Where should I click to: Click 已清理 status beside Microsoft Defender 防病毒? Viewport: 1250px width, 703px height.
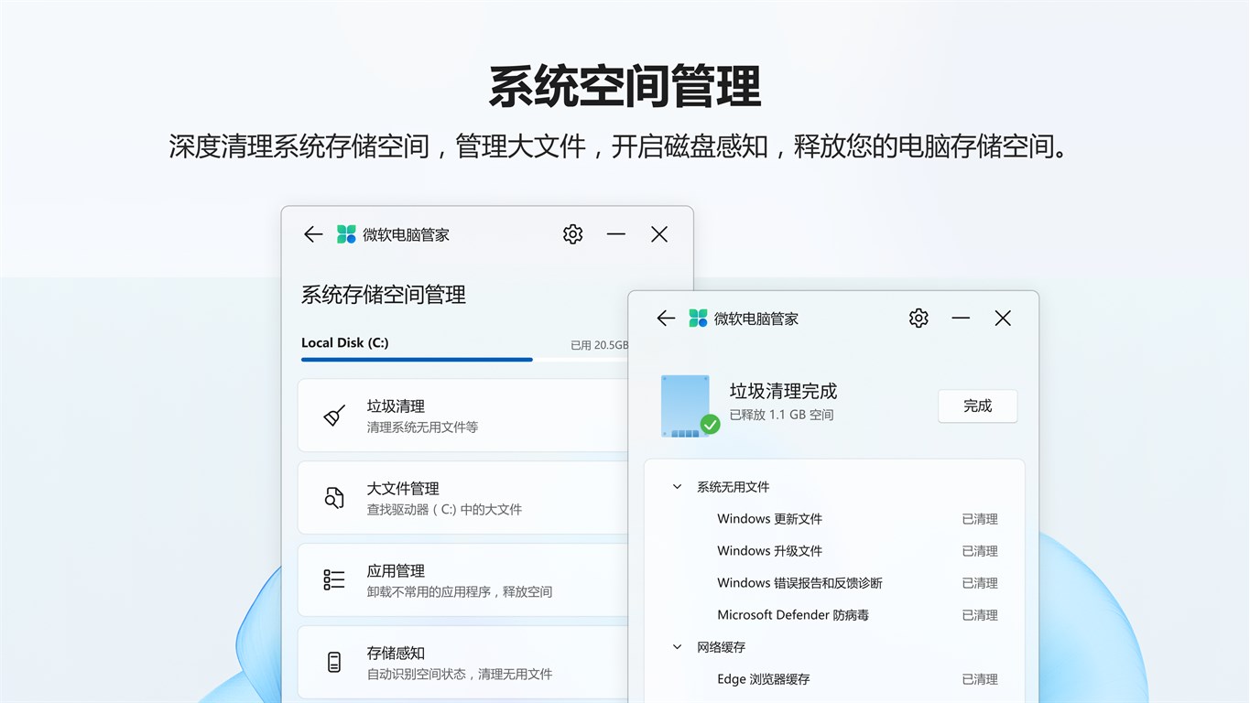point(980,615)
